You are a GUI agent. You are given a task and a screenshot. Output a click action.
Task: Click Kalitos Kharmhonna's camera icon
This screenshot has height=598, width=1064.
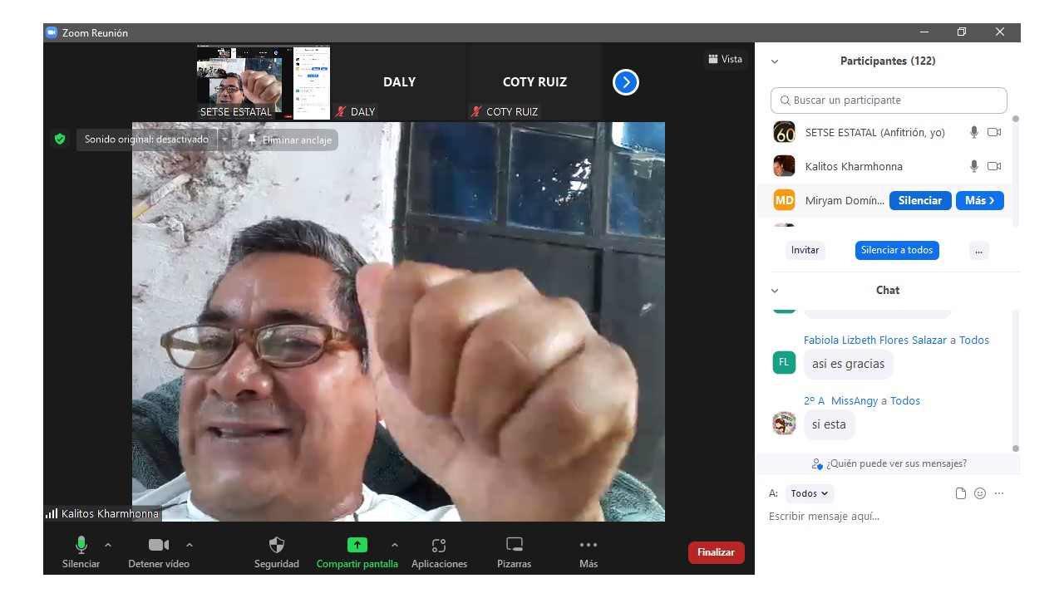click(994, 166)
